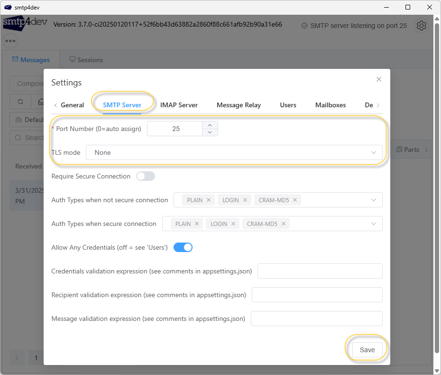
Task: Expand Auth Types when secure connection dropdown
Action: click(374, 224)
